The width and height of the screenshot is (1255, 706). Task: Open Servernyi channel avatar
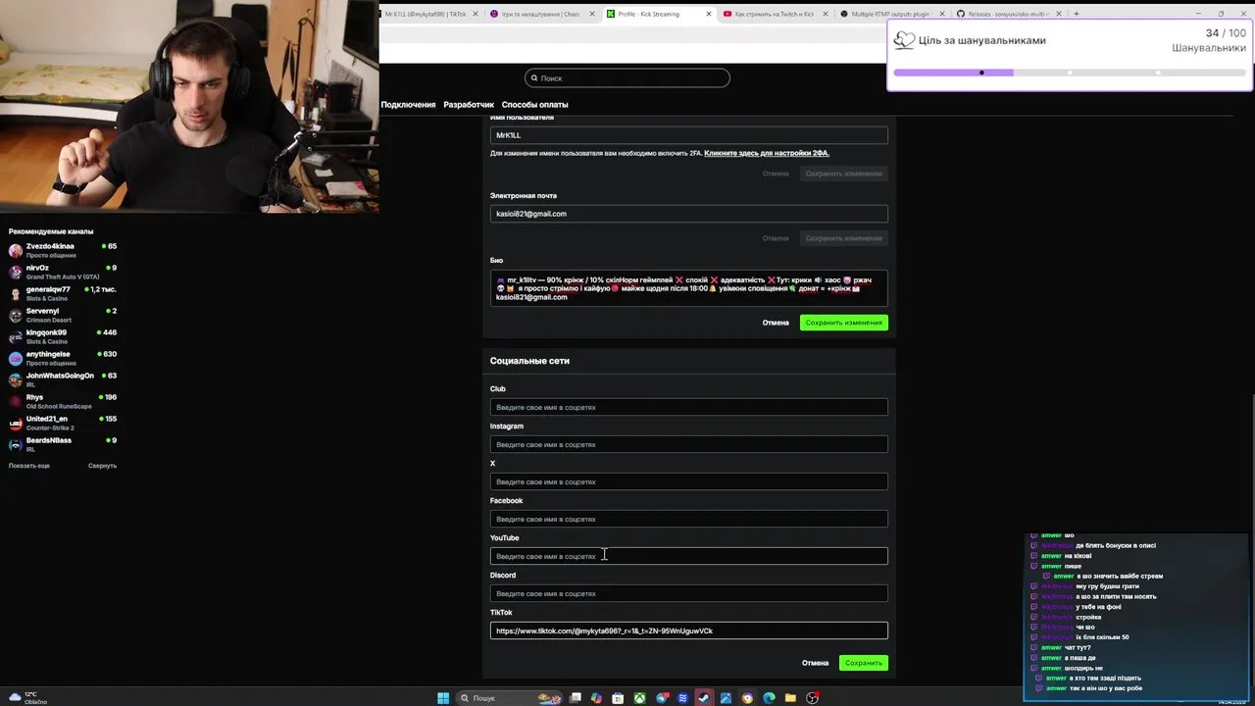(15, 315)
